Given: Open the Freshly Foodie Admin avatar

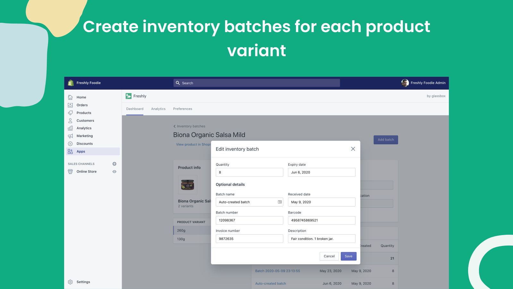Looking at the screenshot, I should coord(405,83).
